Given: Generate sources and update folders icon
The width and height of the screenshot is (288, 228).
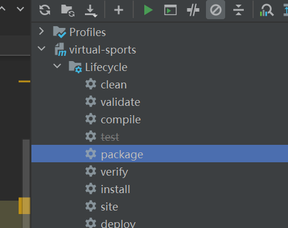Looking at the screenshot, I should (x=68, y=10).
